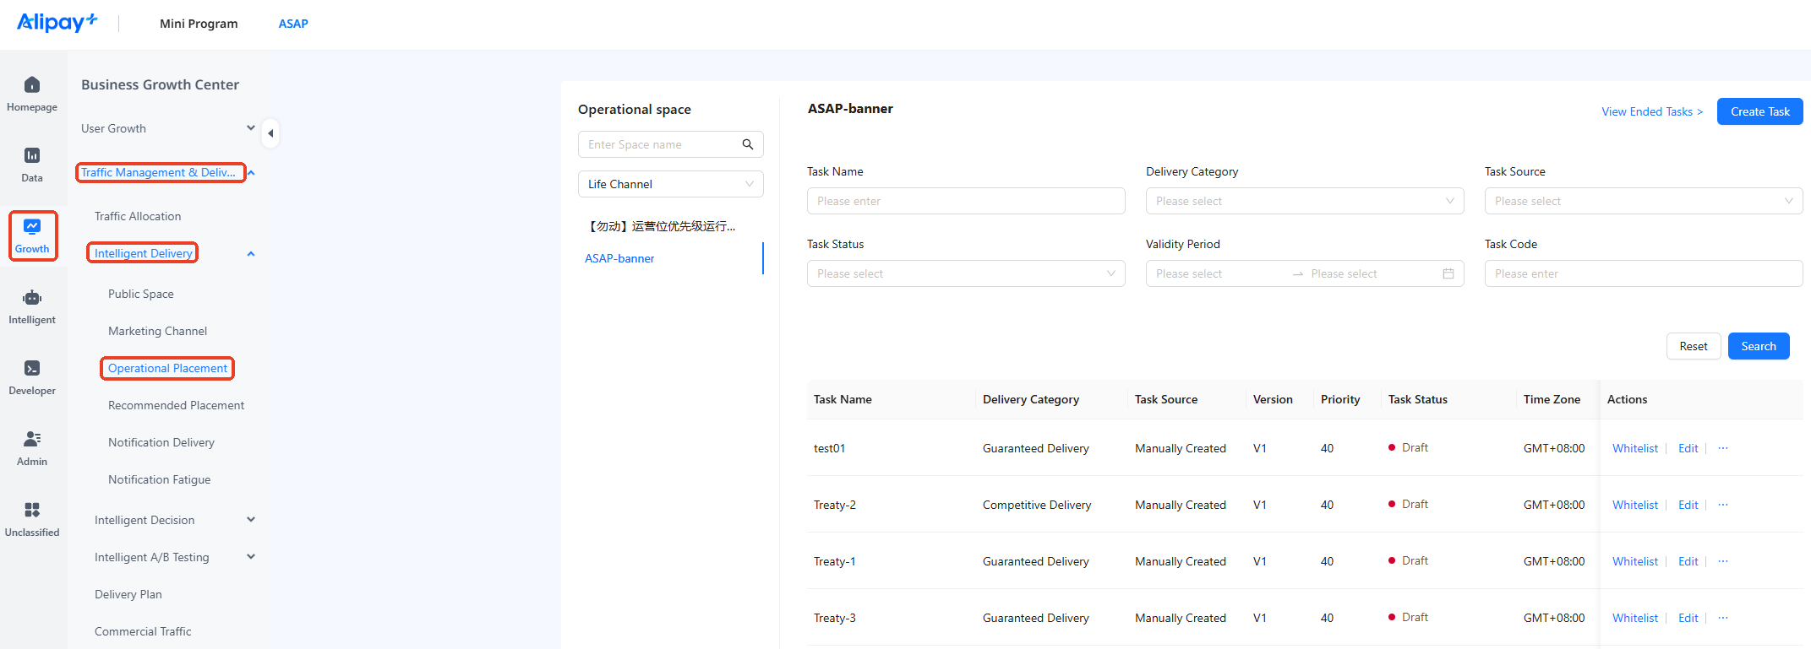
Task: Select the Intelligent robot icon
Action: (x=32, y=297)
